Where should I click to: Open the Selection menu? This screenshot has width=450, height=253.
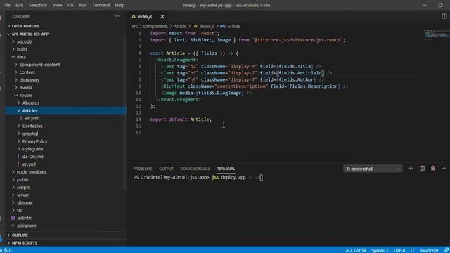click(x=37, y=5)
